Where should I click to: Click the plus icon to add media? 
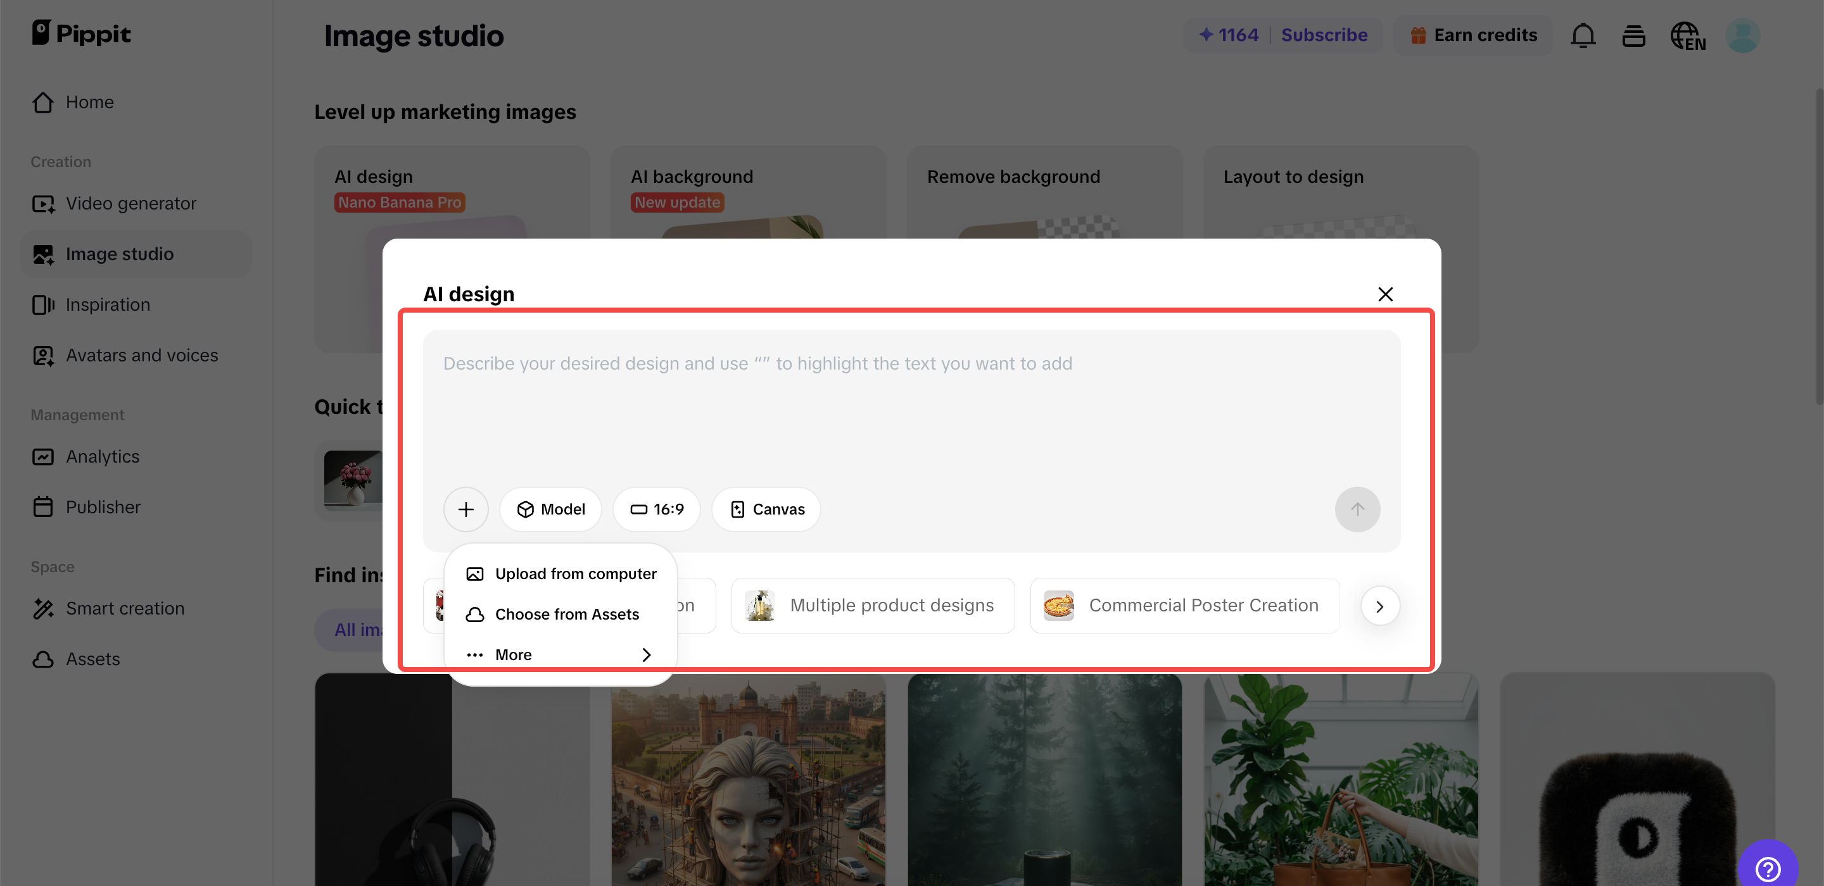(x=466, y=509)
